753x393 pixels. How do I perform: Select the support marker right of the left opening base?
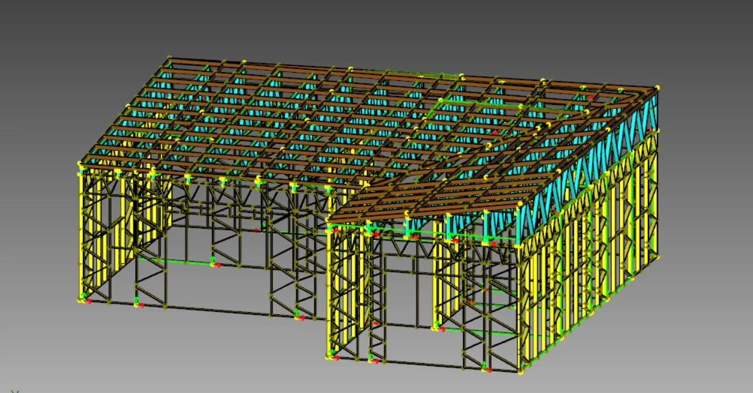[299, 316]
